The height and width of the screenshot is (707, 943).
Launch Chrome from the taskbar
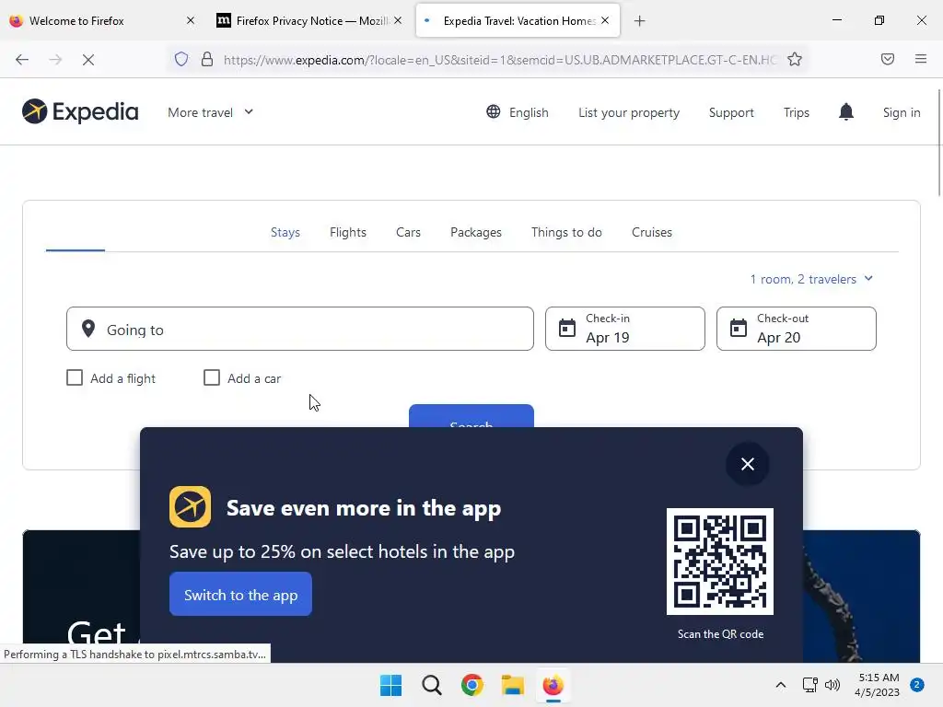point(472,685)
